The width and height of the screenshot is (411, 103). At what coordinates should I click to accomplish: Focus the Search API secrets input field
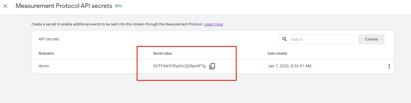320,39
